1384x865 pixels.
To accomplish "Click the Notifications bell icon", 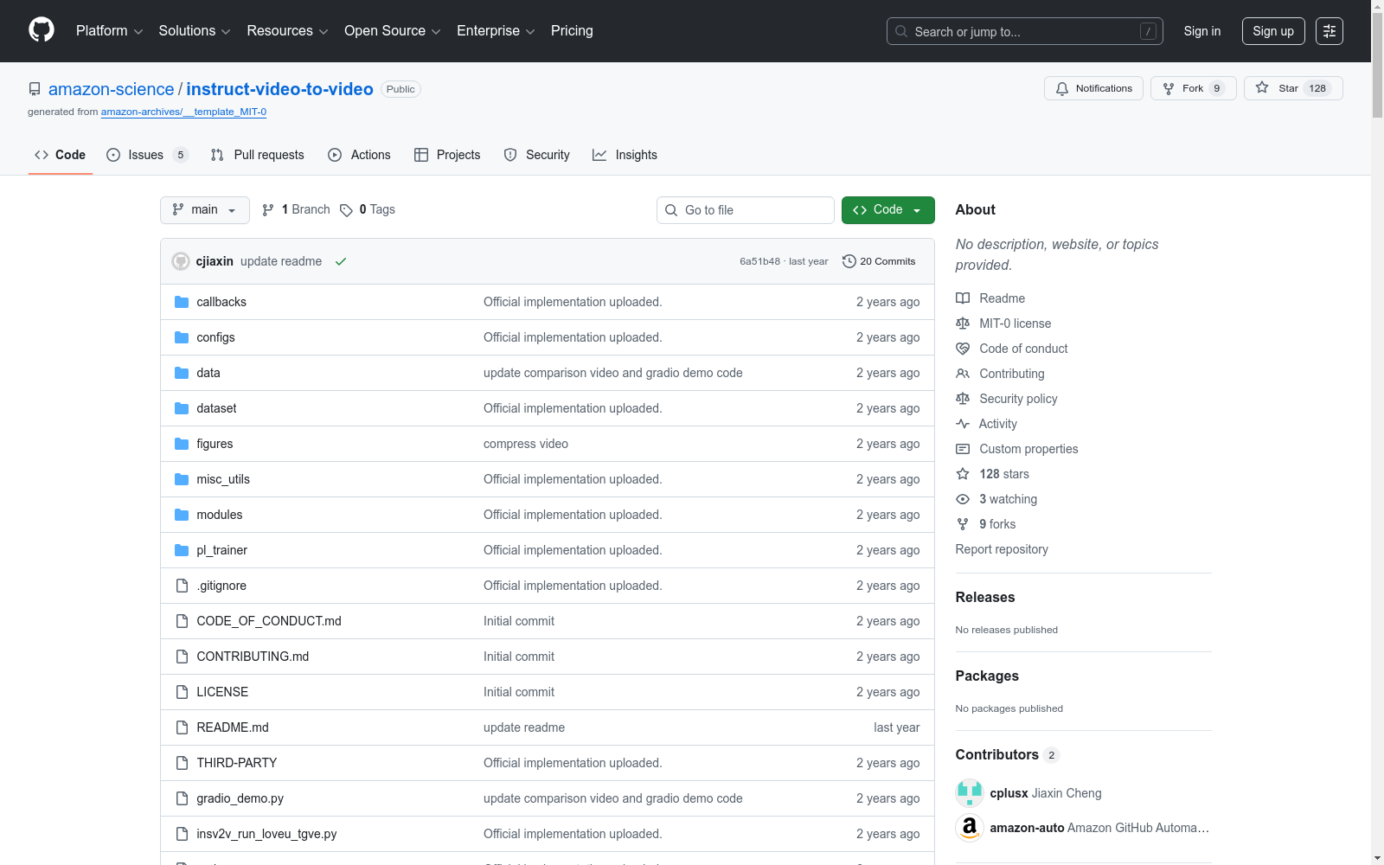I will (x=1062, y=88).
